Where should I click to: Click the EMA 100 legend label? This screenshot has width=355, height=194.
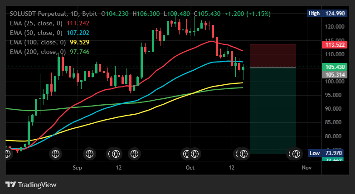tap(38, 42)
